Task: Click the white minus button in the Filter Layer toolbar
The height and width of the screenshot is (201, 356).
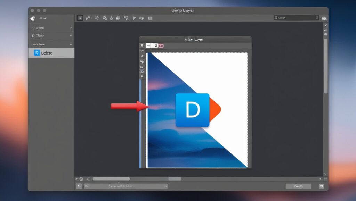Action: pos(148,45)
